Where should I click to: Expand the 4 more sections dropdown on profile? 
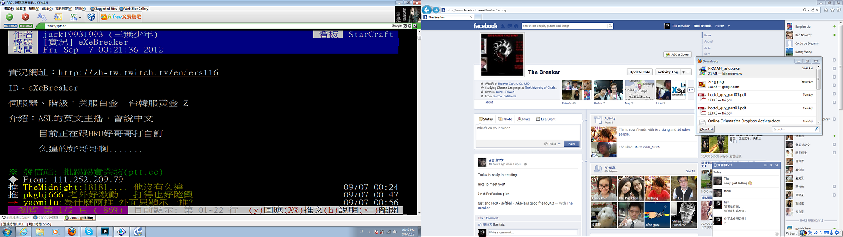pyautogui.click(x=690, y=90)
